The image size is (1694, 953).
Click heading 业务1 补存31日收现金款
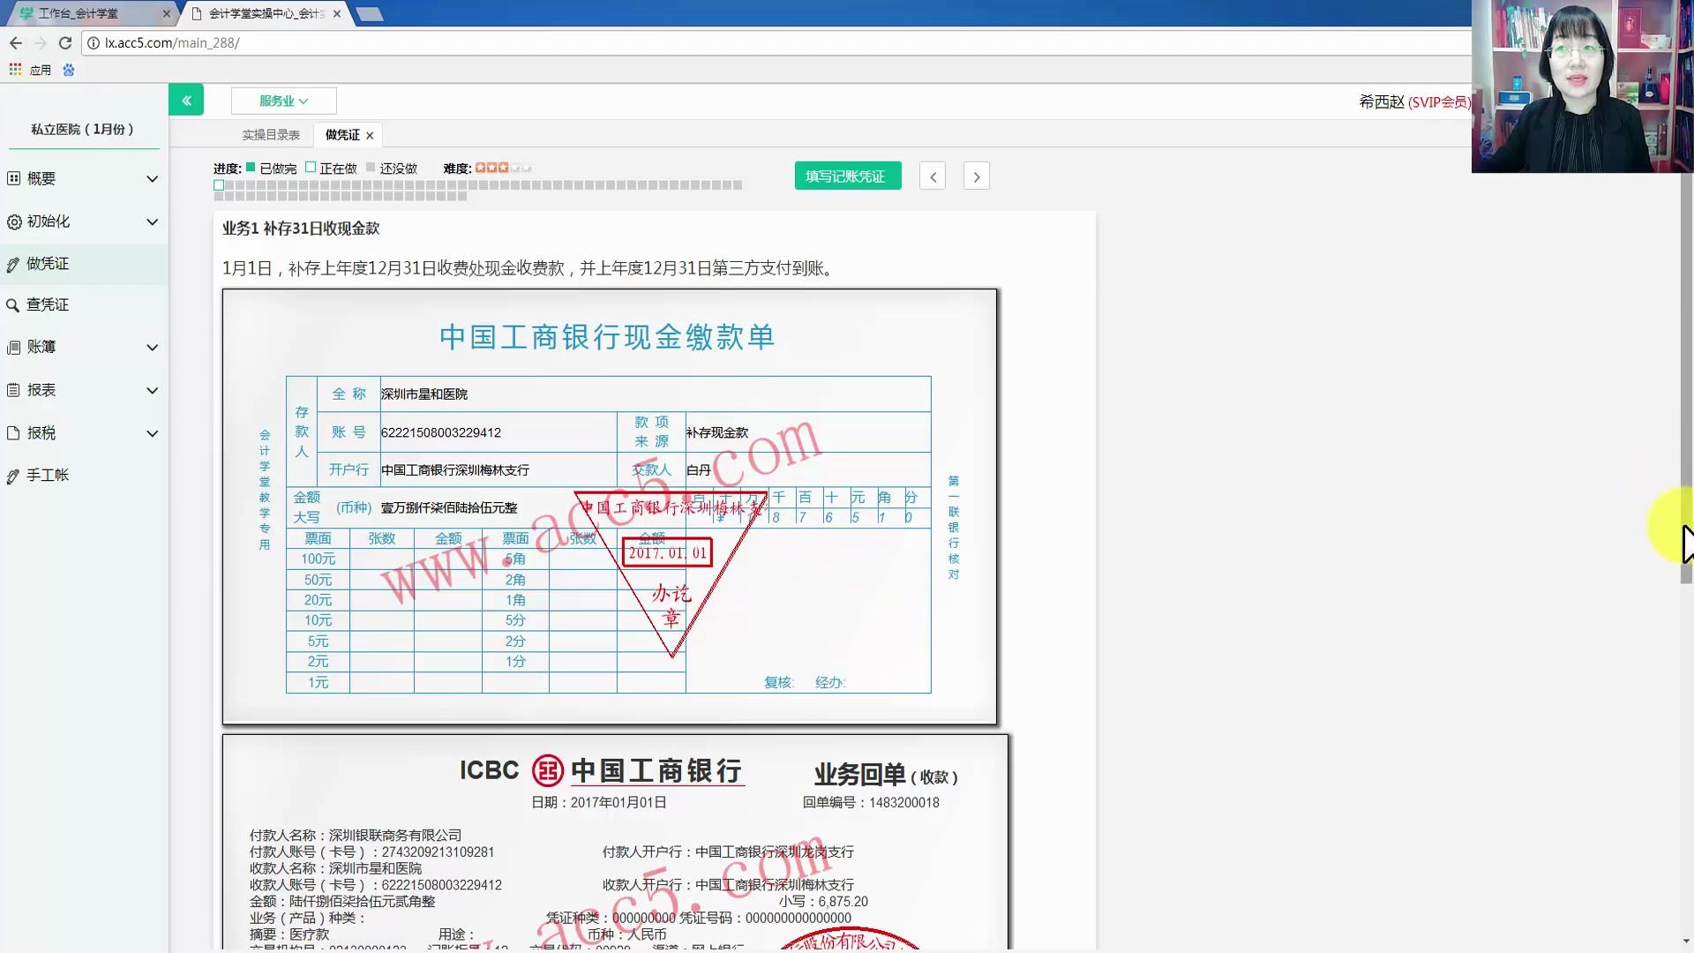[301, 229]
